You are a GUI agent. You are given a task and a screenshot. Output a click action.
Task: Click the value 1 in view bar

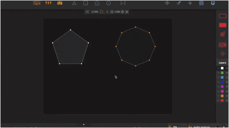click(107, 12)
